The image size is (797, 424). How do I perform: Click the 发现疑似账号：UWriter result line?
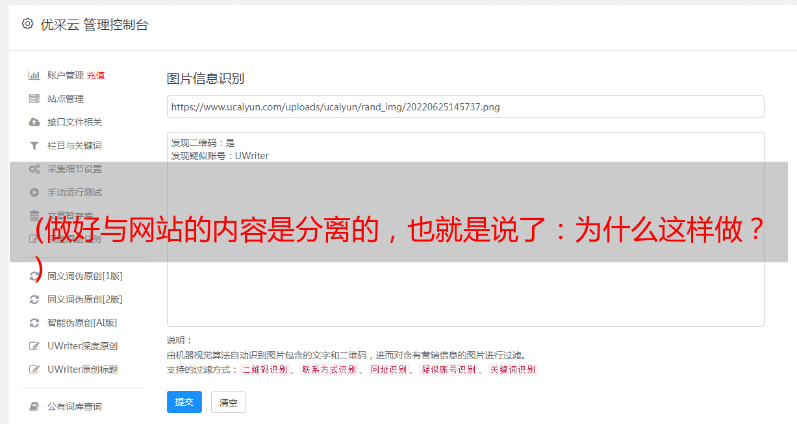pyautogui.click(x=220, y=156)
